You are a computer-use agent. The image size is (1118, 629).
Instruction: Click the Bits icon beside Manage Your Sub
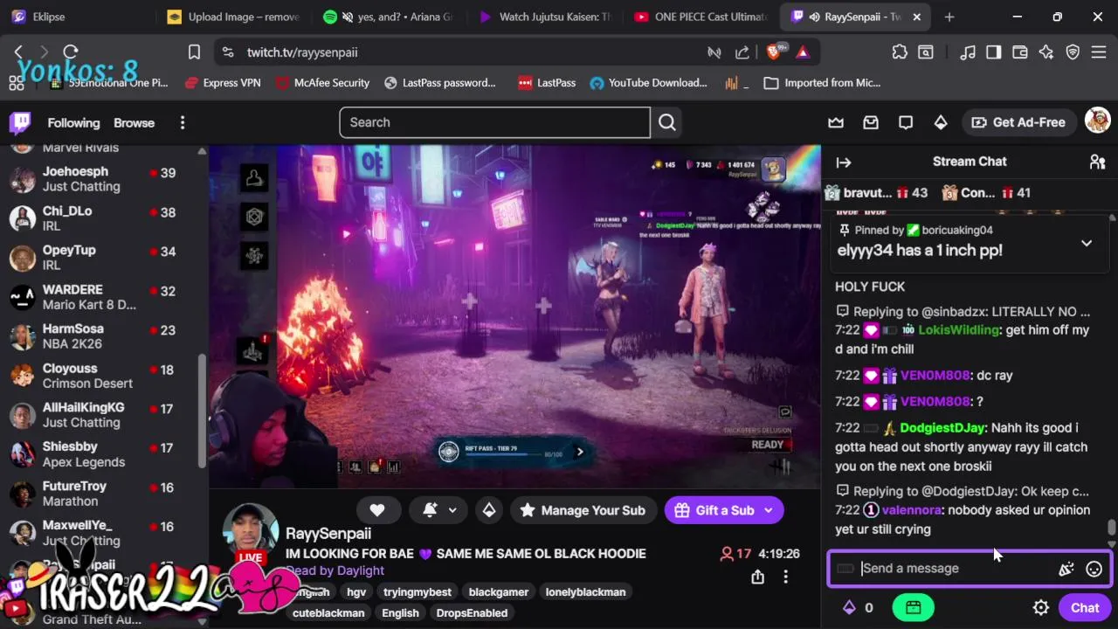(489, 510)
